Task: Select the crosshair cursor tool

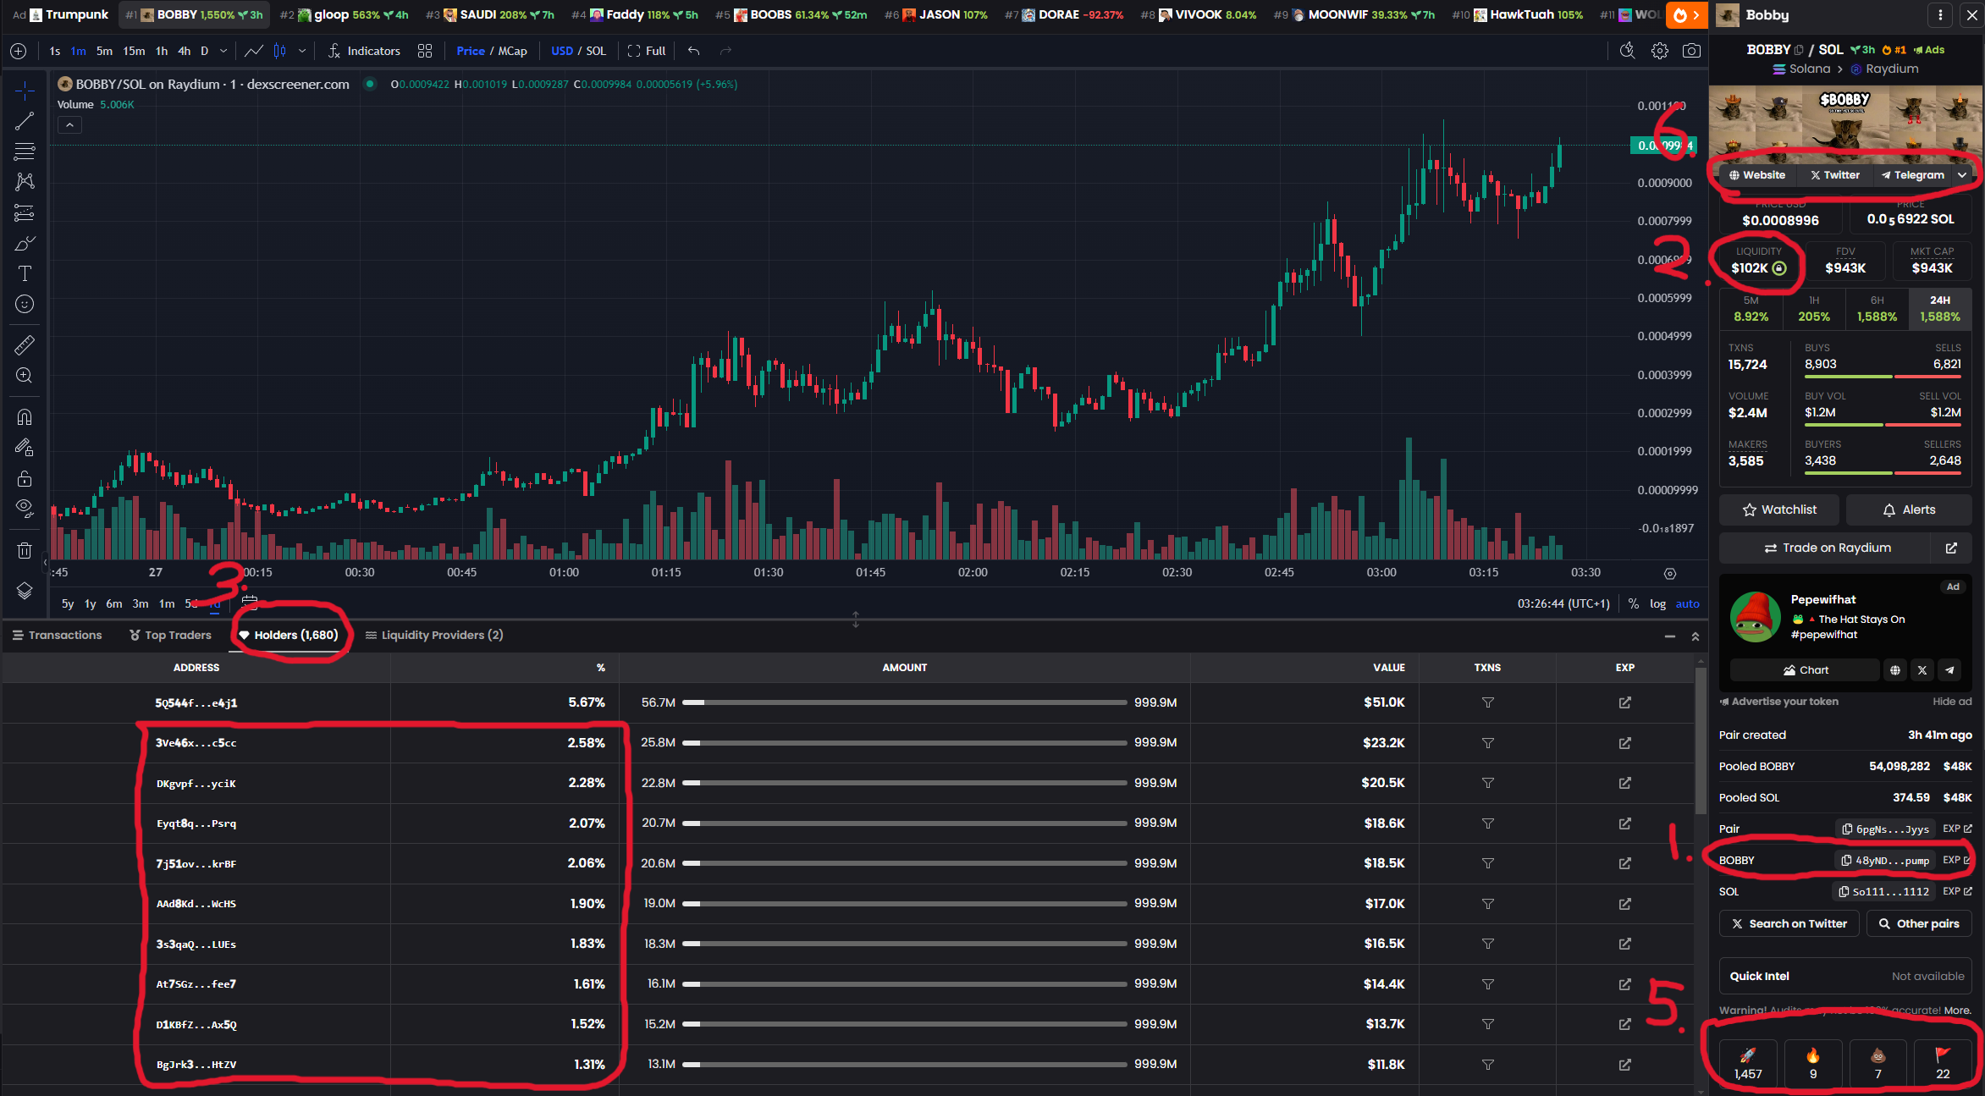Action: tap(25, 91)
